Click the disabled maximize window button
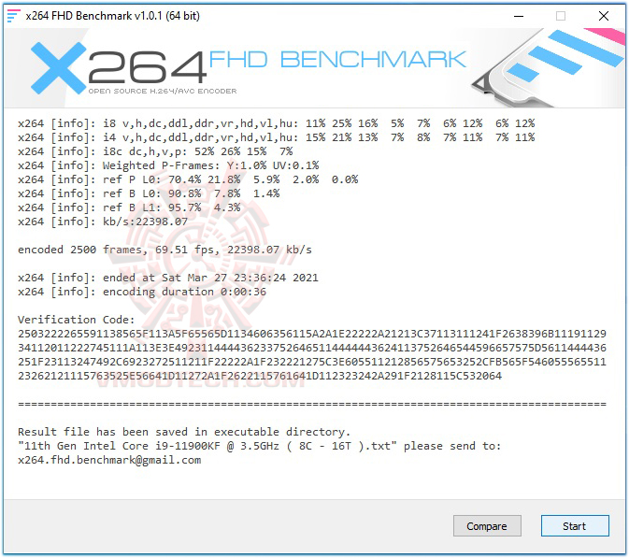Image resolution: width=629 pixels, height=558 pixels. pos(561,16)
